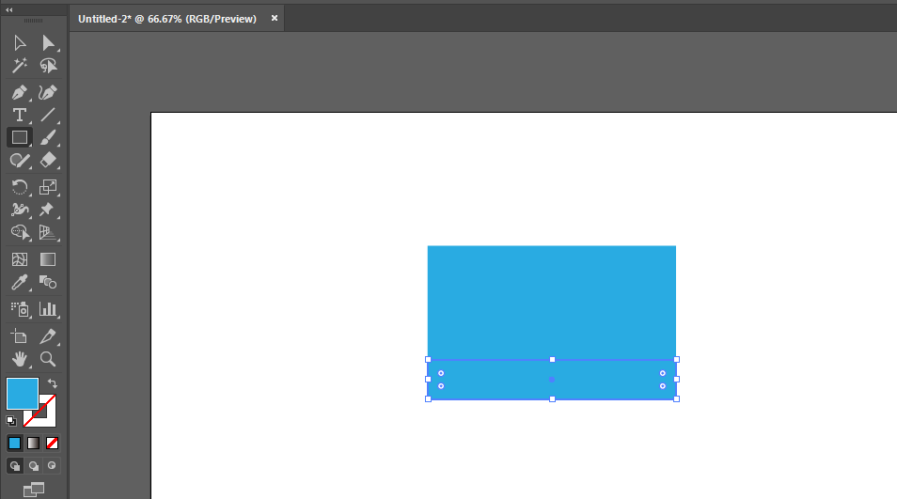
Task: Activate the Perspective Grid tool
Action: click(48, 233)
